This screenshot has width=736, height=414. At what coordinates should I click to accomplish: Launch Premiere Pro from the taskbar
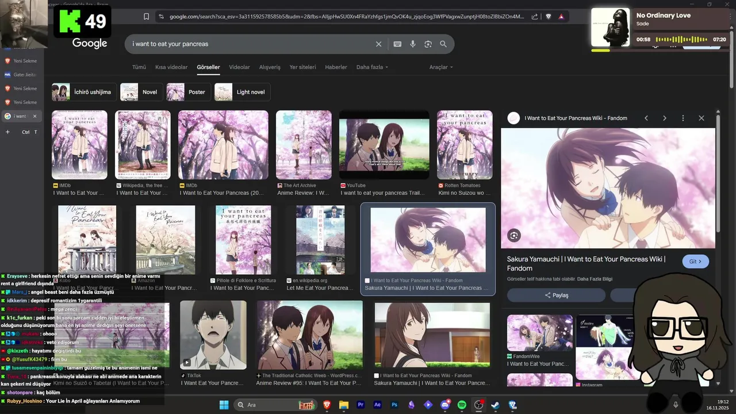point(361,405)
